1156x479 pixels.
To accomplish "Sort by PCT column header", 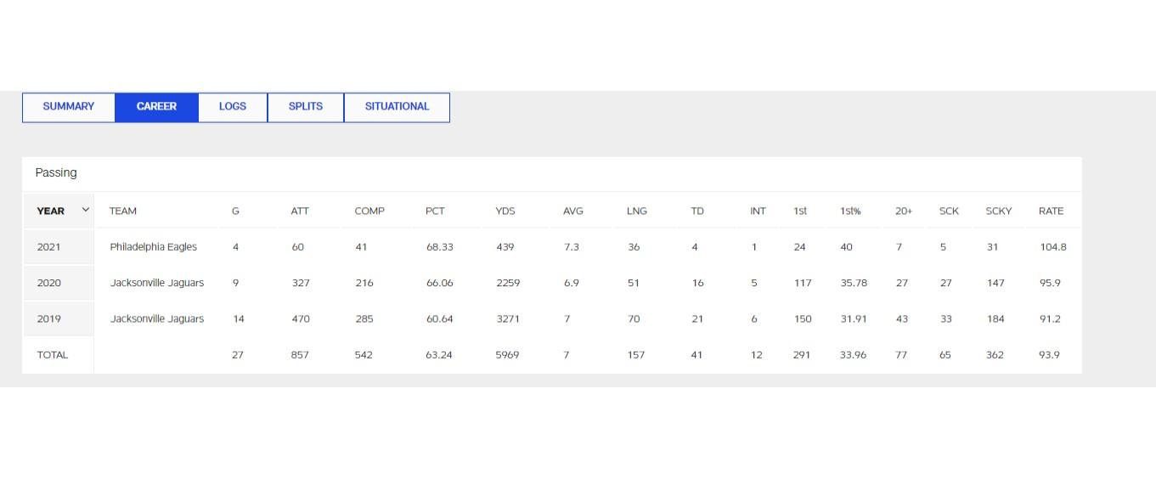I will coord(435,211).
